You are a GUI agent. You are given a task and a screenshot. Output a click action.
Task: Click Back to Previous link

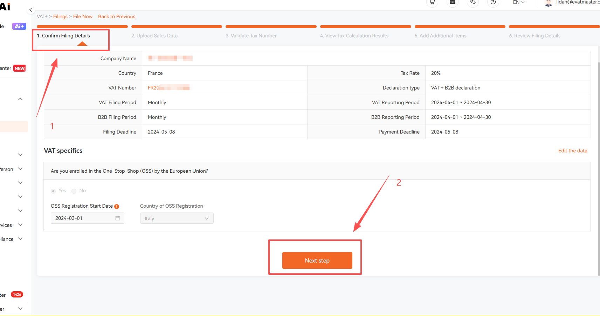tap(117, 16)
